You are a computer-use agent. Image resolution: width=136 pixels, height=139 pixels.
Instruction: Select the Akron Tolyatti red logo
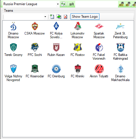pyautogui.click(x=99, y=69)
